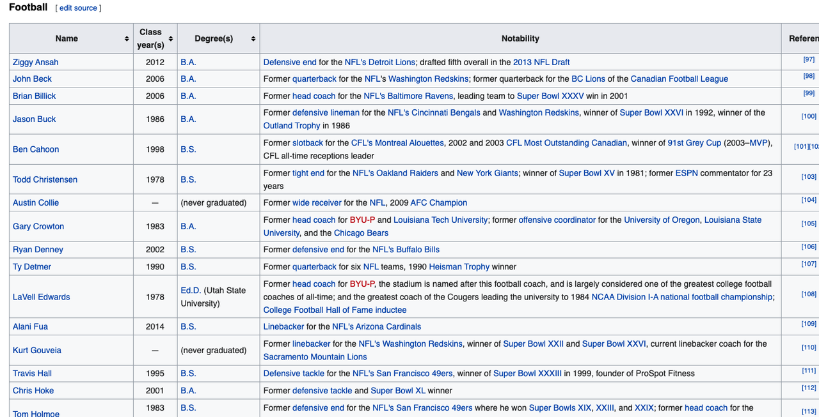819x417 pixels.
Task: Open the ESPN link
Action: (x=687, y=172)
